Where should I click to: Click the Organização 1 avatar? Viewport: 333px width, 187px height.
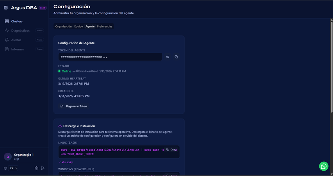[8, 157]
